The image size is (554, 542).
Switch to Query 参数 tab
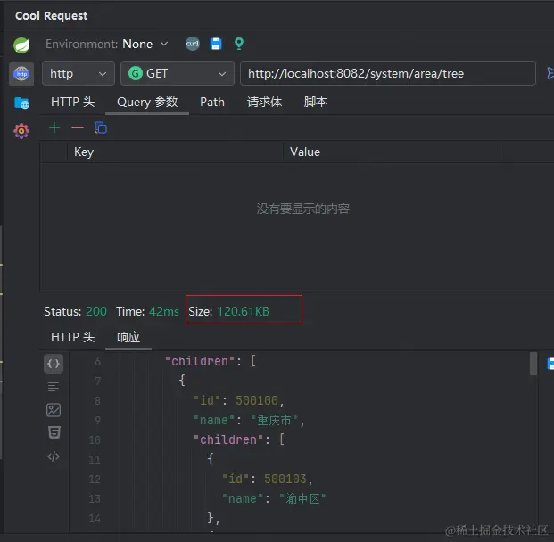147,102
